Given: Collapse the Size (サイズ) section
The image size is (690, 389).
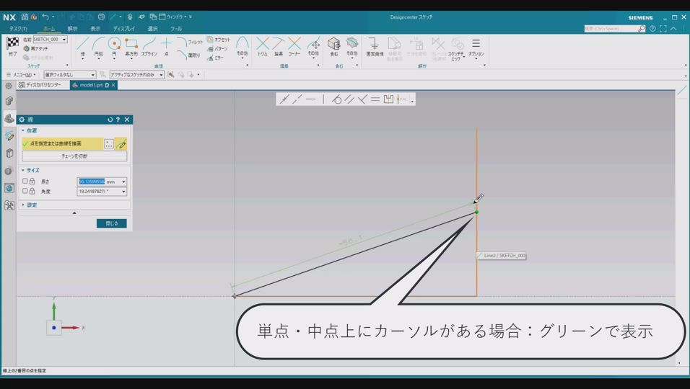Looking at the screenshot, I should point(31,170).
